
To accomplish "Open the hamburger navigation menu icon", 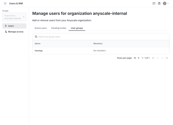I will (x=5, y=3).
